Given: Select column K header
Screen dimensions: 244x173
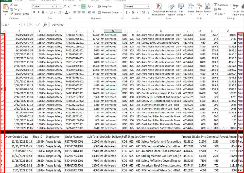Looking at the screenshot, I should tap(161, 31).
